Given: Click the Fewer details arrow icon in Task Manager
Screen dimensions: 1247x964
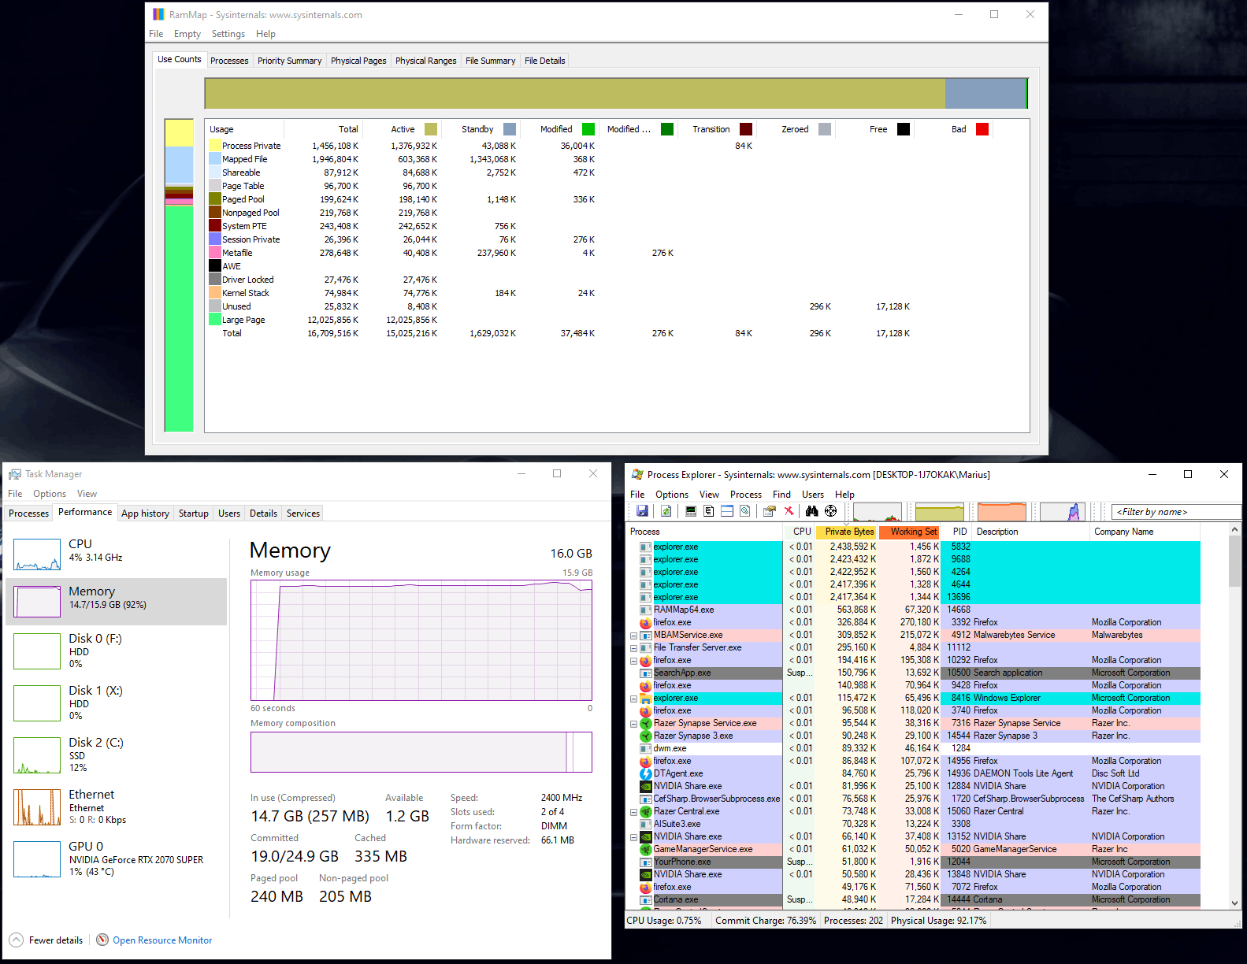Looking at the screenshot, I should (x=16, y=940).
